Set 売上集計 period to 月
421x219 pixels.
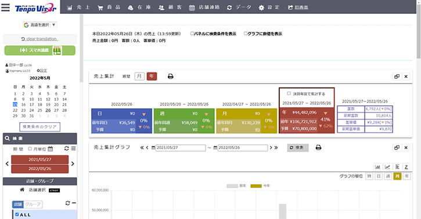139,76
